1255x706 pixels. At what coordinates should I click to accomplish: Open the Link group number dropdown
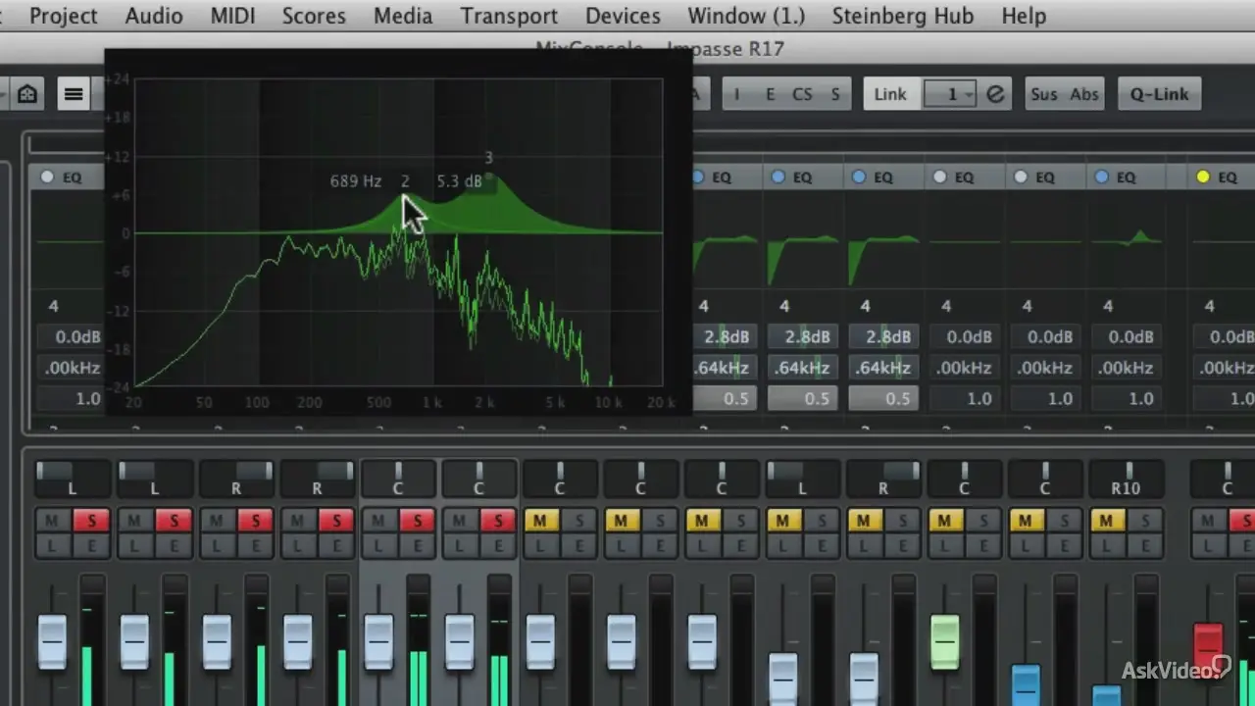(951, 94)
